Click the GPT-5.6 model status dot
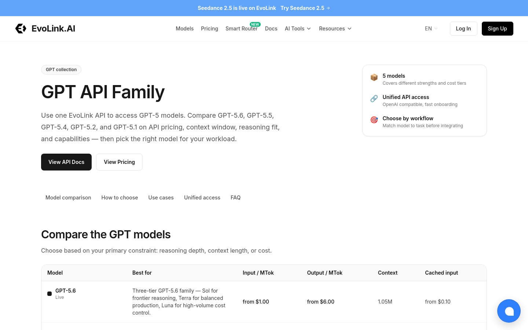Viewport: 528px width, 330px height. coord(49,294)
